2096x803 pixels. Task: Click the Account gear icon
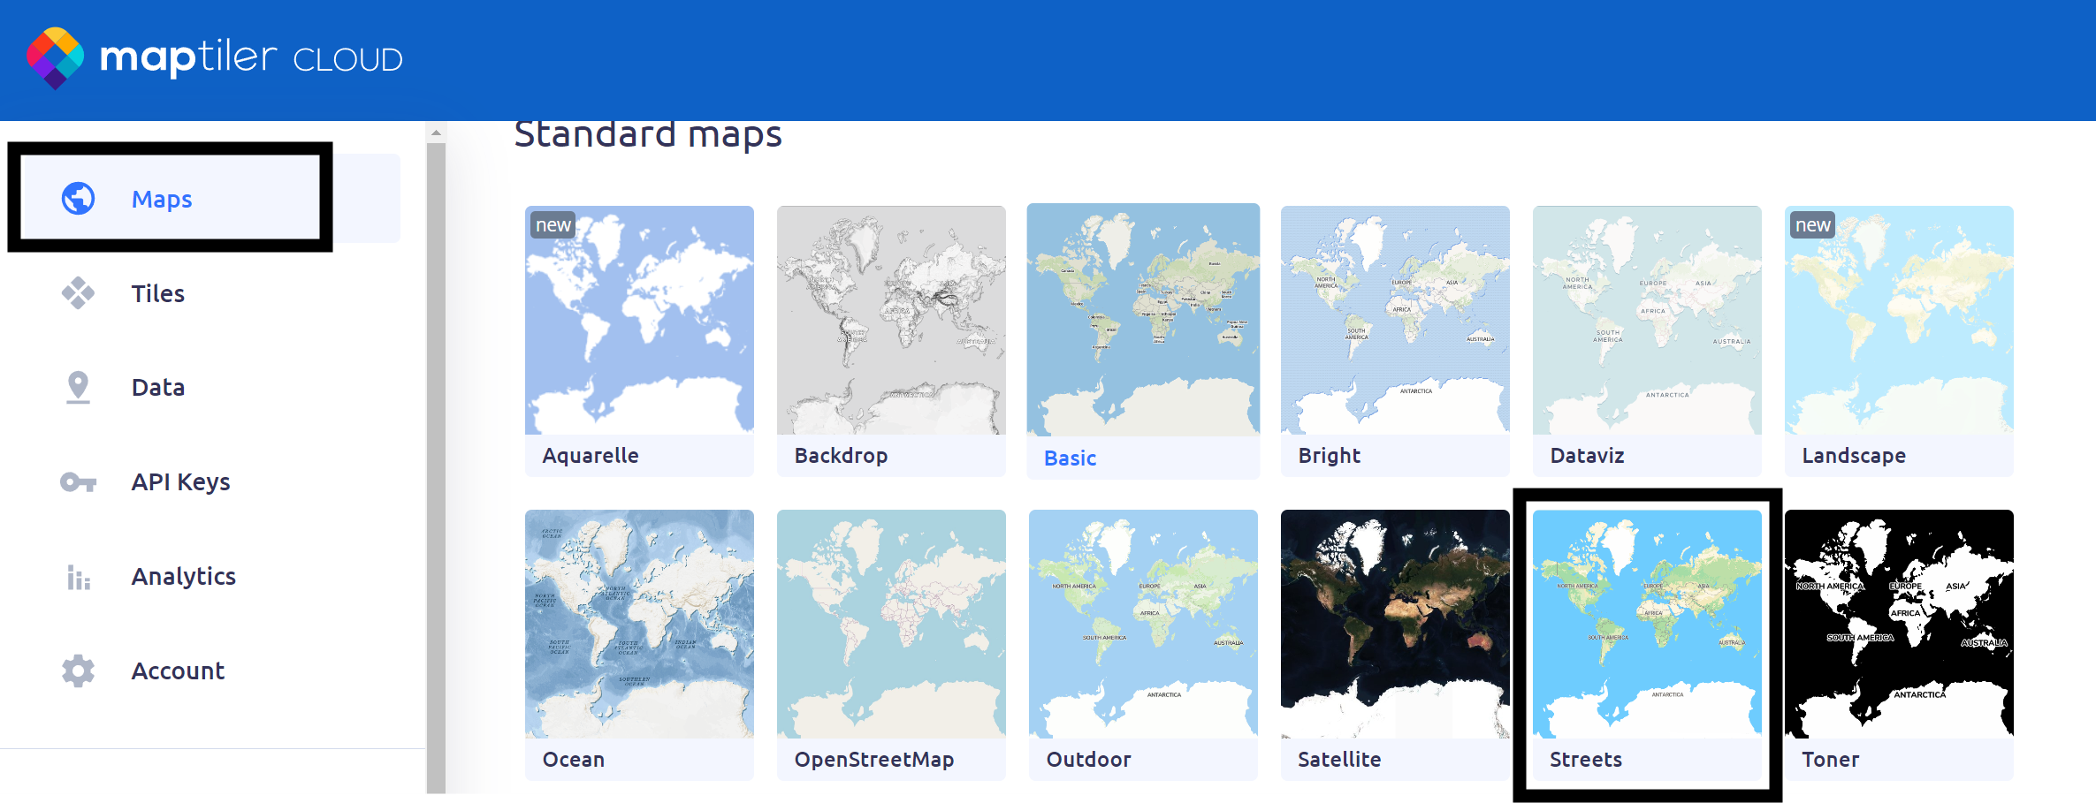point(78,671)
